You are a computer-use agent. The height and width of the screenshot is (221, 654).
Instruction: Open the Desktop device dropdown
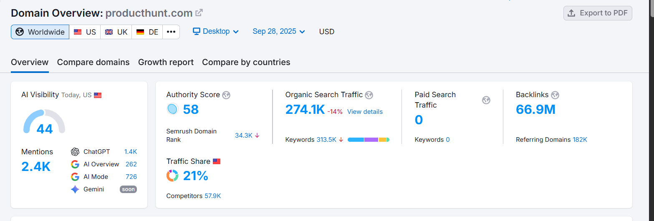coord(216,32)
